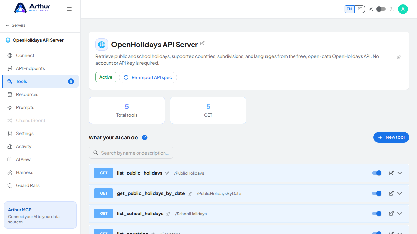Rename list_school_holidays using its pencil icon

(x=168, y=214)
